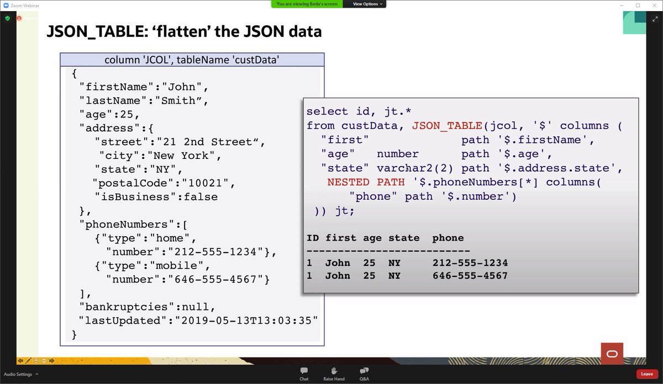Click the second circular presenter toolbar icon

[44, 360]
